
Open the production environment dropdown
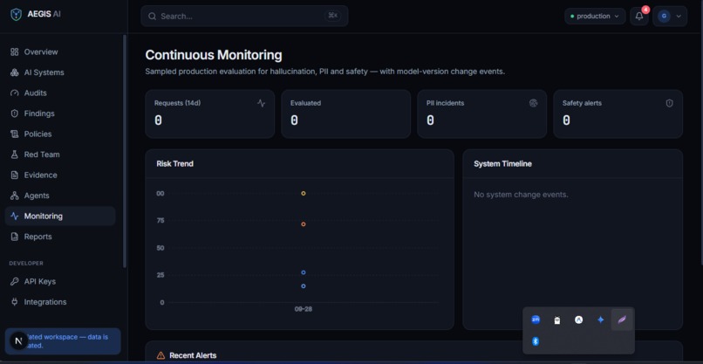pos(595,17)
